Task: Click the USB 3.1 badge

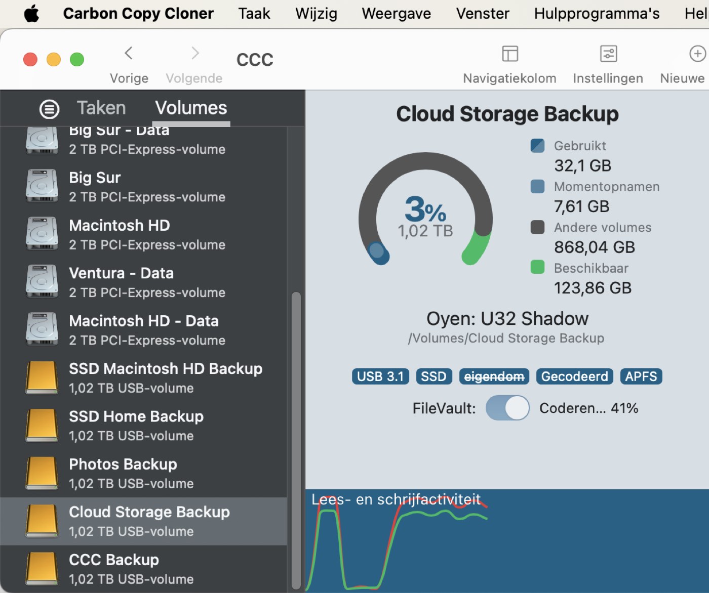Action: 380,376
